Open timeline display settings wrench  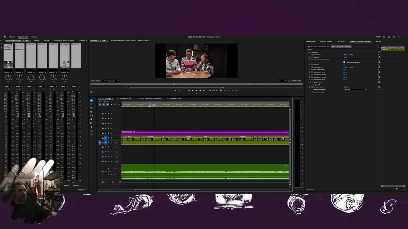115,104
